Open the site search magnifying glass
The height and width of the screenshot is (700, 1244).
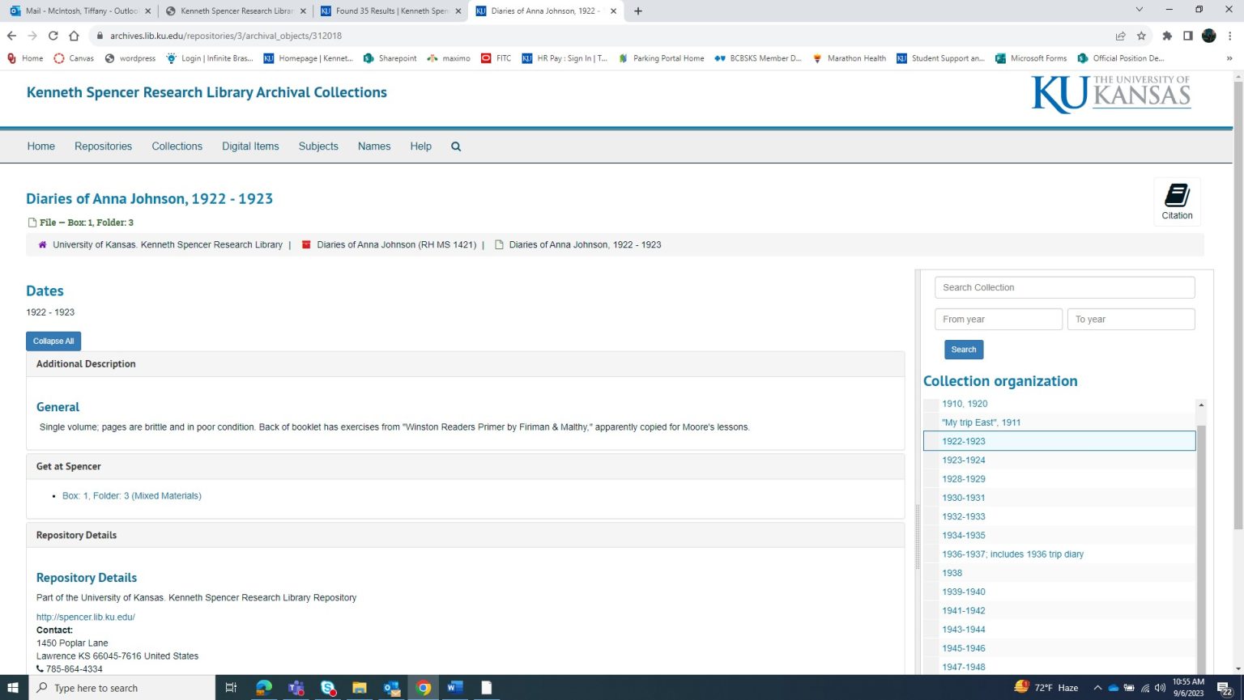(456, 146)
